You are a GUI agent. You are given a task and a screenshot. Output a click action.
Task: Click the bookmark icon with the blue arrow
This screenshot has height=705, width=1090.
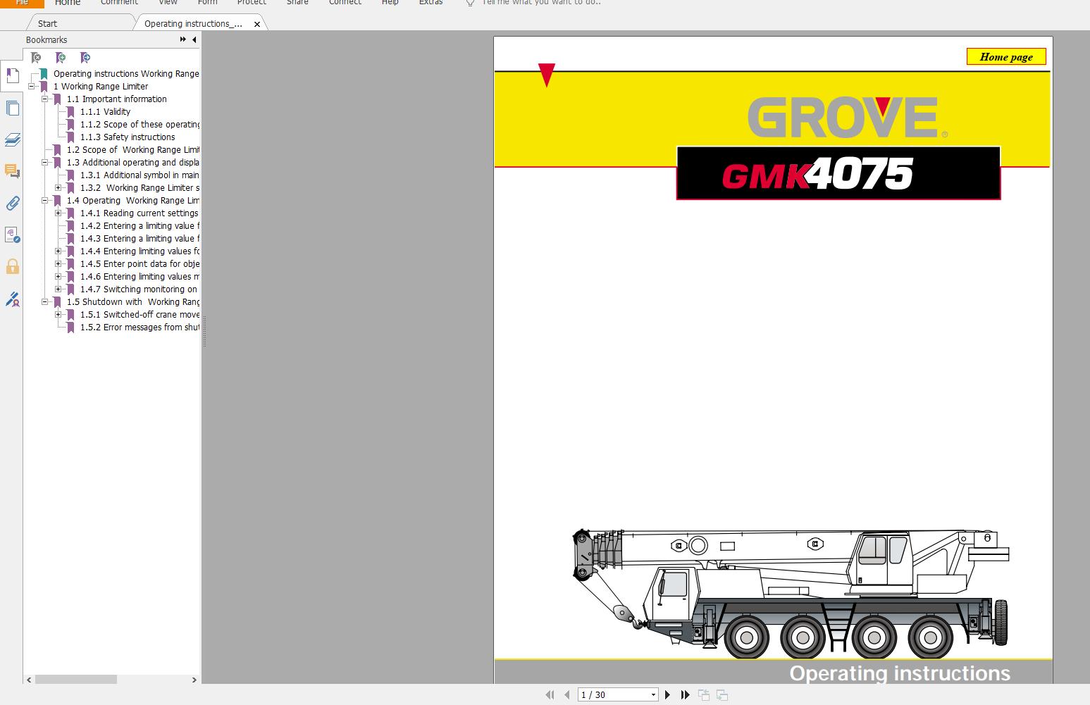85,58
